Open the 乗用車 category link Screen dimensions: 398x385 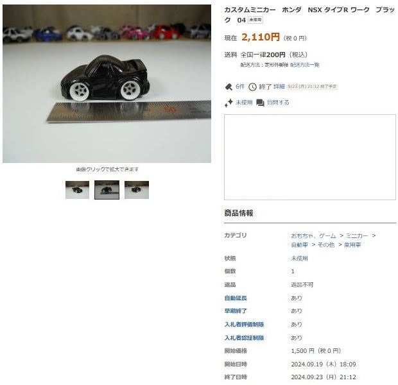(x=352, y=245)
